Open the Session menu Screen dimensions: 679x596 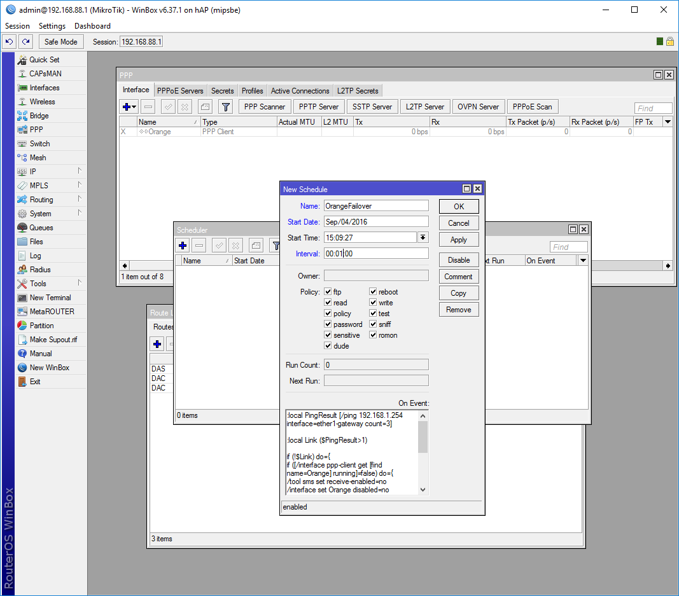click(17, 26)
